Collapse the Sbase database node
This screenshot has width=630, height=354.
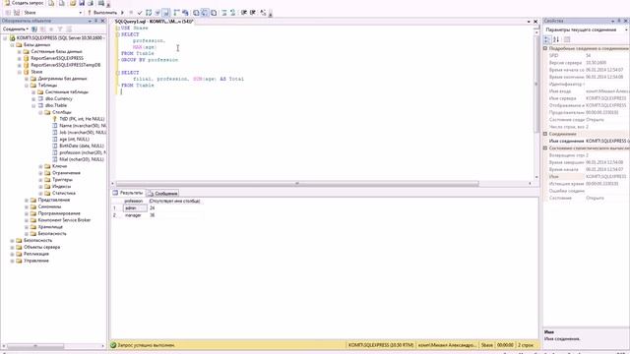coord(20,72)
